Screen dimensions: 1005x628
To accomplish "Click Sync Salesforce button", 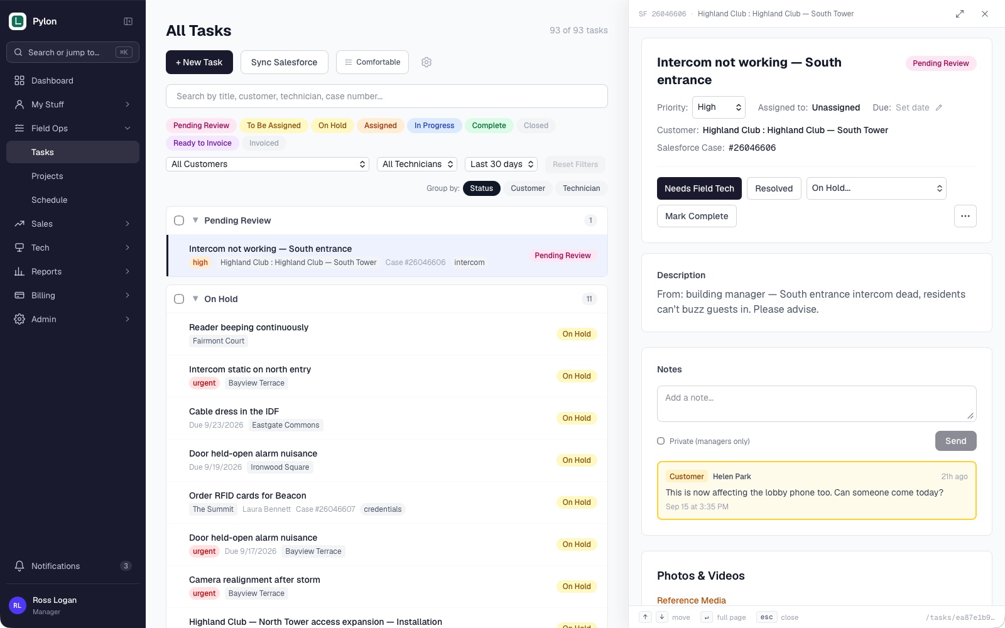I will click(x=285, y=62).
